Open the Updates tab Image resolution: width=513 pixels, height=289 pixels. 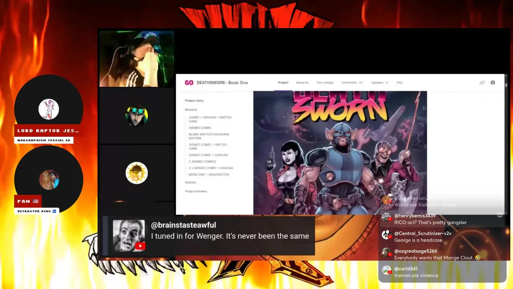[380, 83]
